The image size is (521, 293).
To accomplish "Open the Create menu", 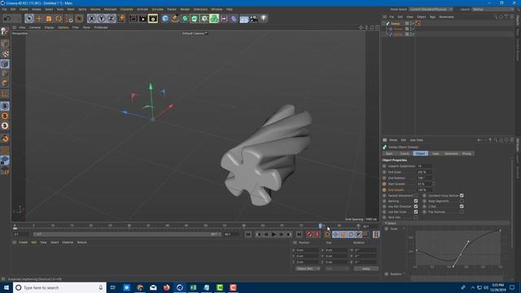I will [24, 9].
